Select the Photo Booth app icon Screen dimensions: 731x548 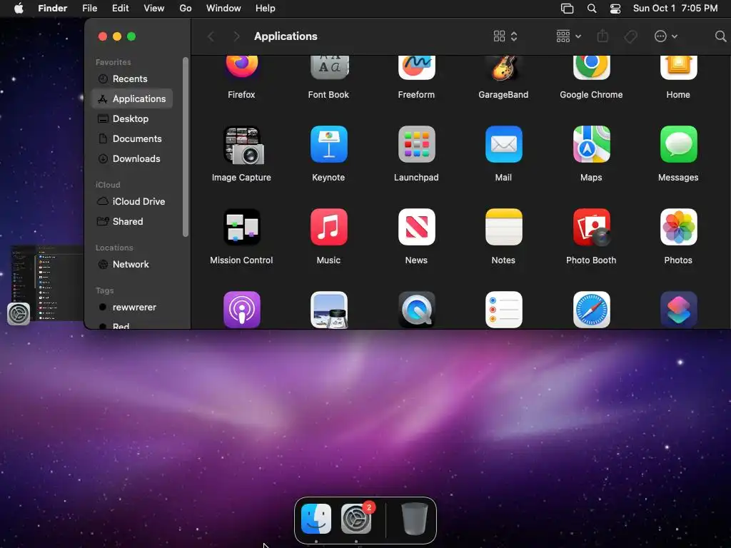592,227
